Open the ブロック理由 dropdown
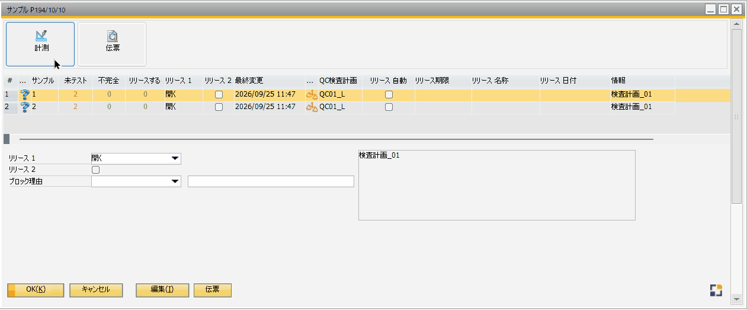Viewport: 747px width, 310px height. (175, 181)
